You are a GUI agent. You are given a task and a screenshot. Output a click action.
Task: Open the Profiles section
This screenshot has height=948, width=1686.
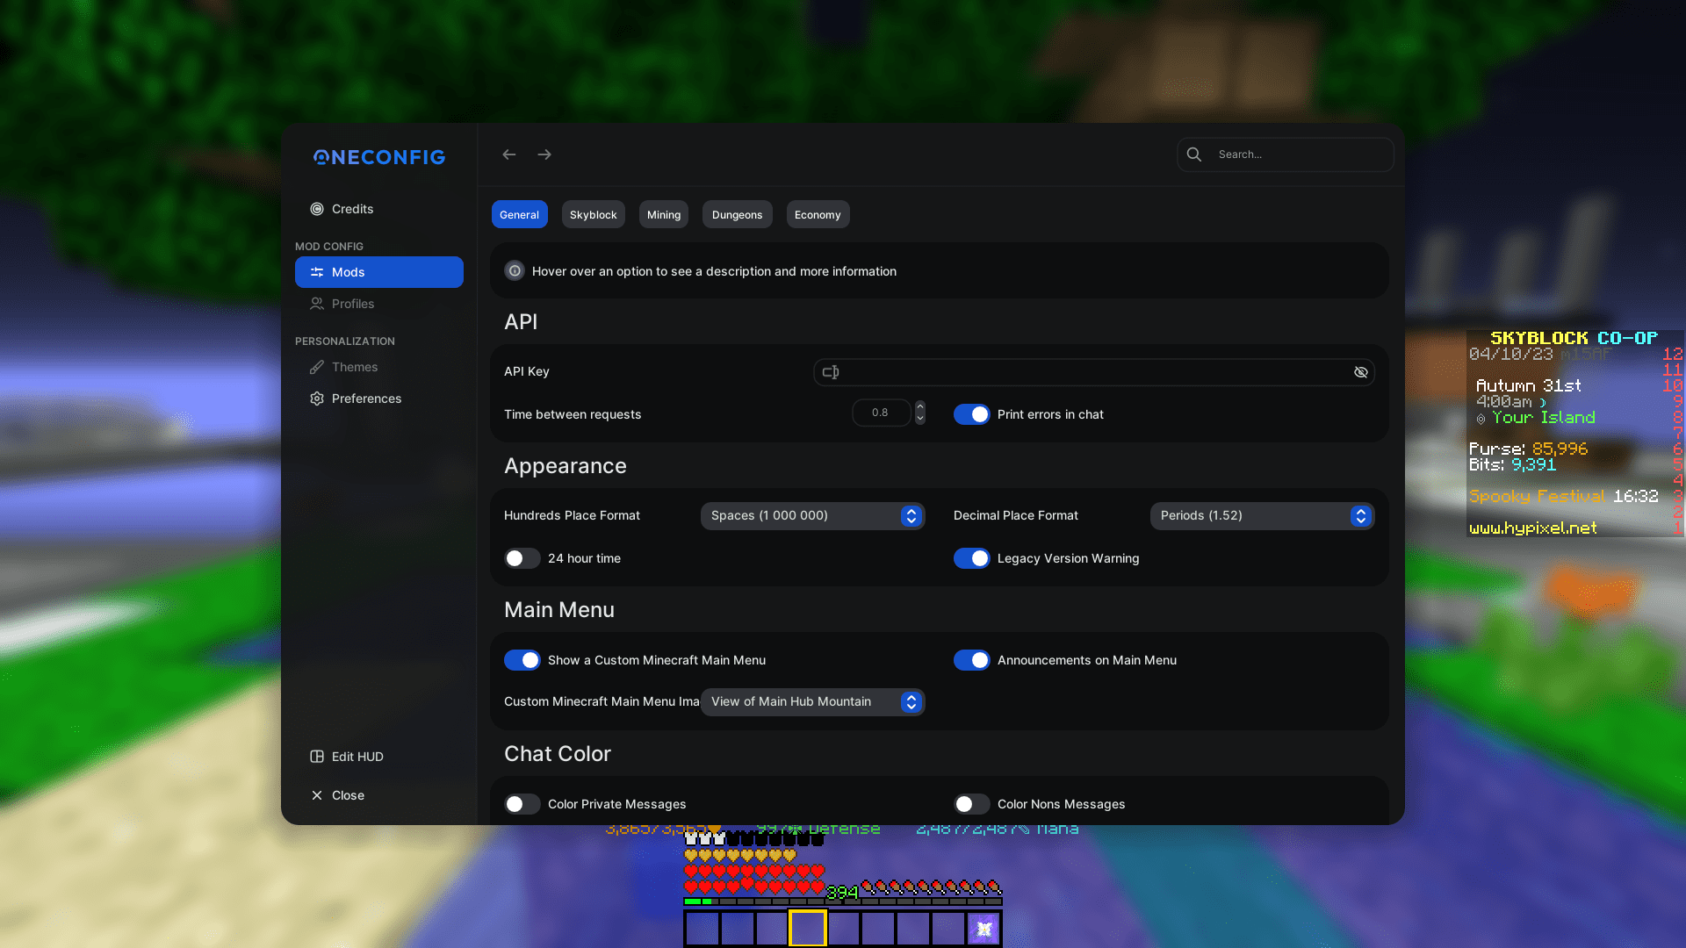click(x=379, y=304)
